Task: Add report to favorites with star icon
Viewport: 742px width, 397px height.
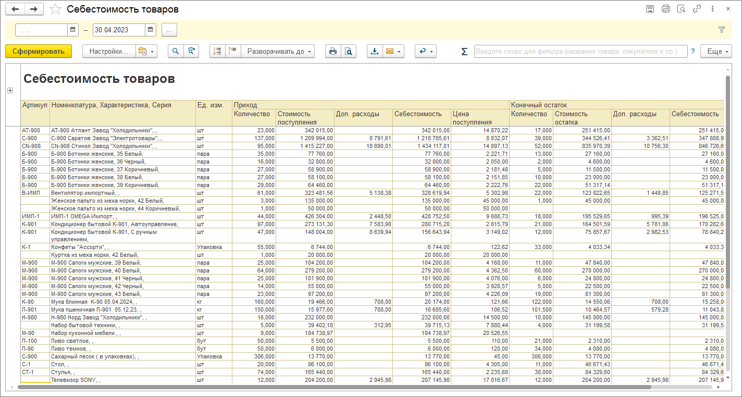Action: point(54,9)
